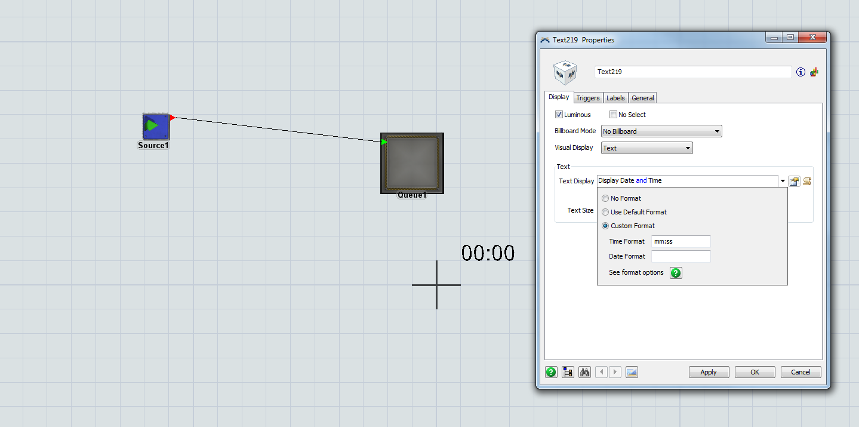The width and height of the screenshot is (859, 427).
Task: Expand the Visual Display dropdown
Action: coord(646,148)
